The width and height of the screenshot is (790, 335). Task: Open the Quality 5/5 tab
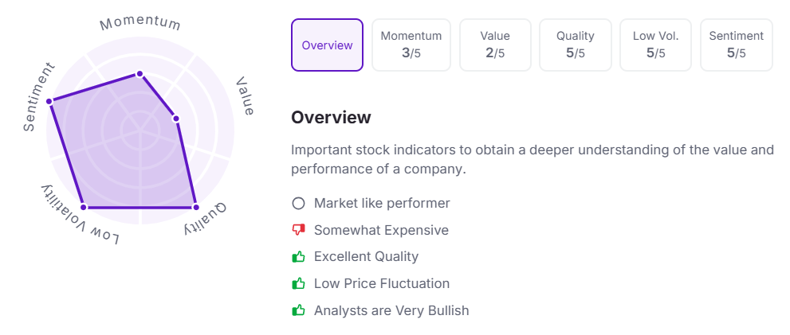[x=576, y=45]
